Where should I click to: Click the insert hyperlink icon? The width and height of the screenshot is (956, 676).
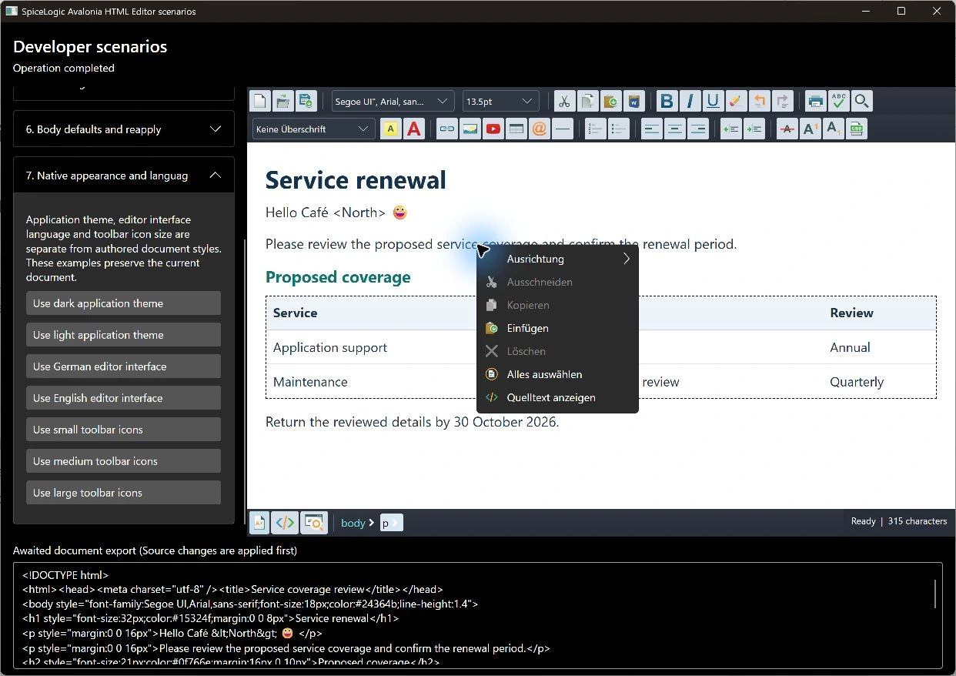click(446, 129)
